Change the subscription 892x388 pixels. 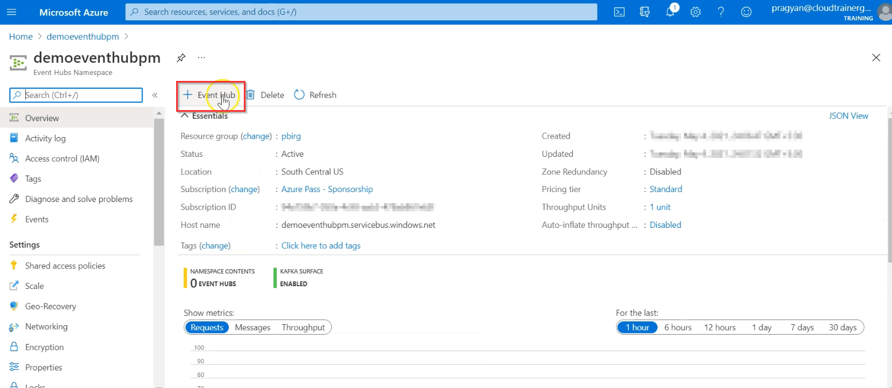click(x=244, y=189)
